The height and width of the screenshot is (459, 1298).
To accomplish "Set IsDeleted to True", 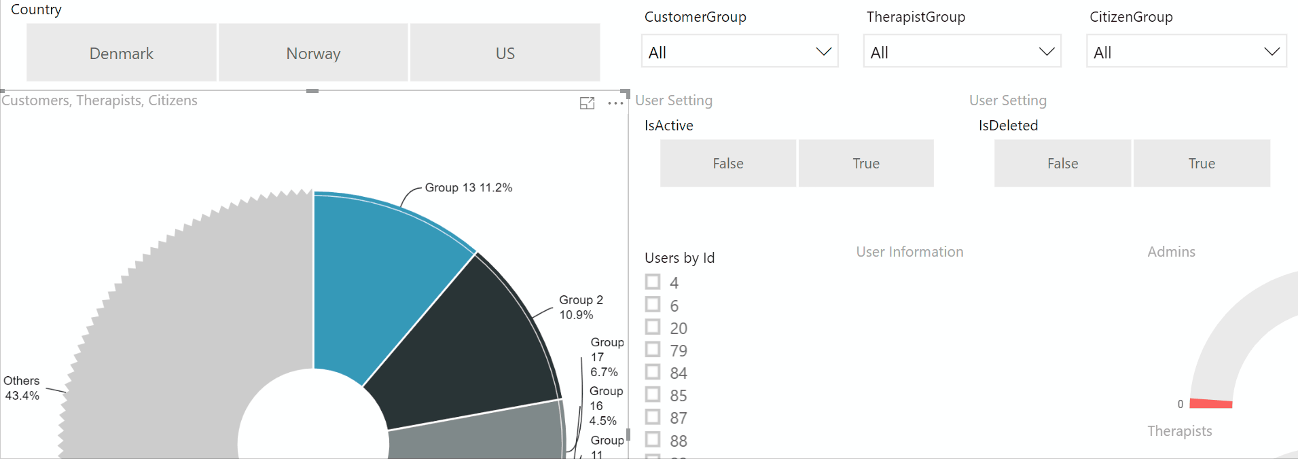I will pos(1202,164).
